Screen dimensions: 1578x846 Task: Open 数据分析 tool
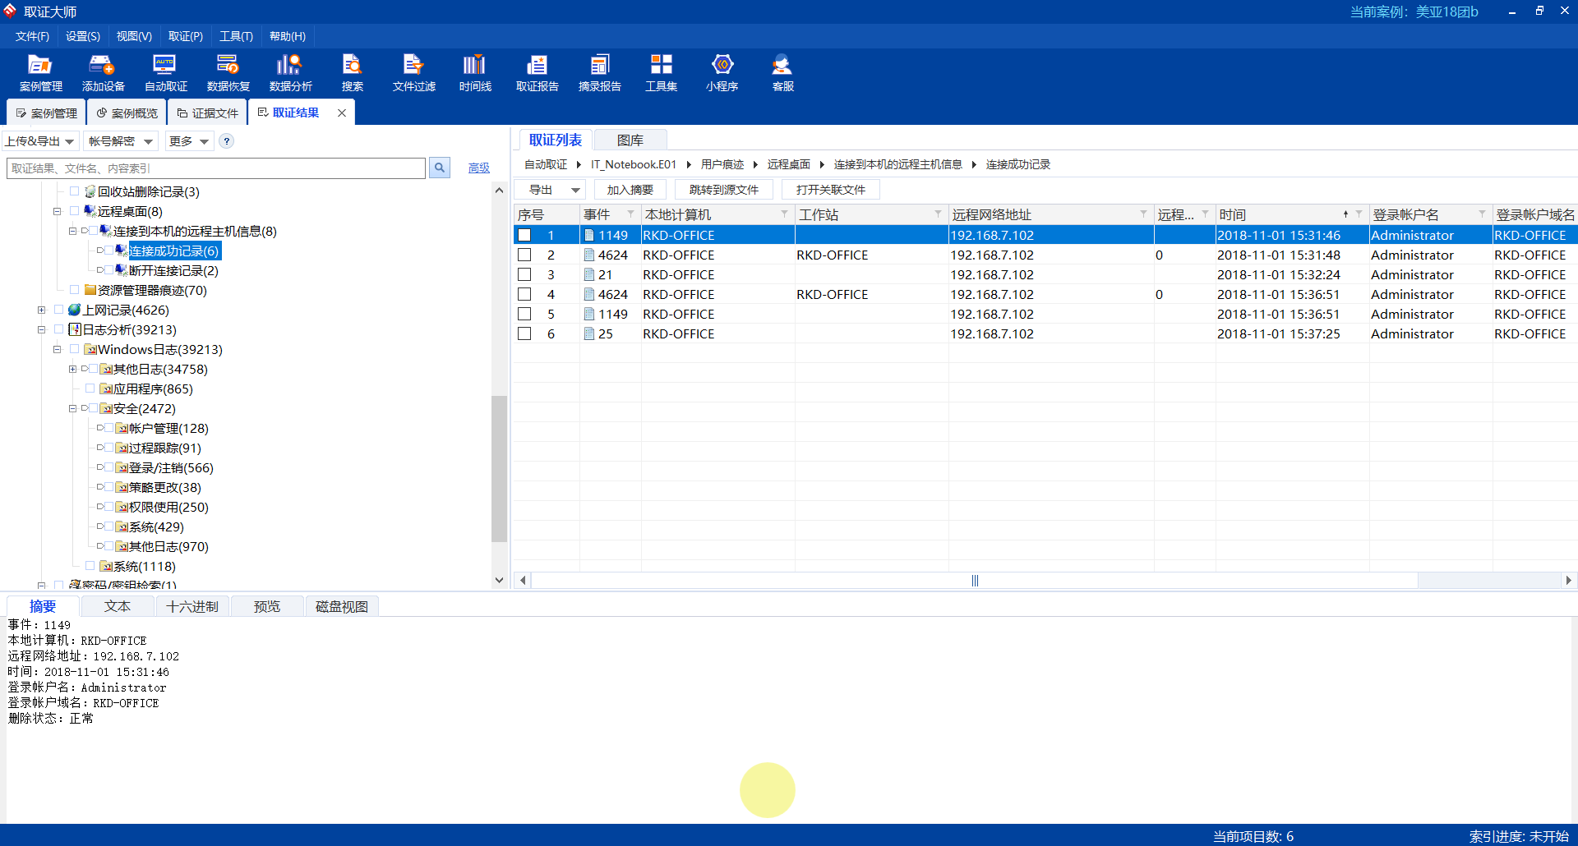(290, 73)
